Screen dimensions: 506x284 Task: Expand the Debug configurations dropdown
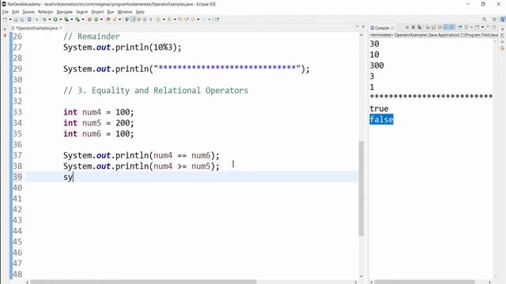click(x=49, y=19)
